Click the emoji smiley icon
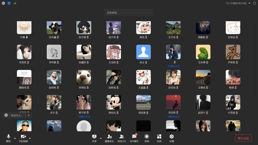This screenshot has height=145, width=258. coord(6,115)
